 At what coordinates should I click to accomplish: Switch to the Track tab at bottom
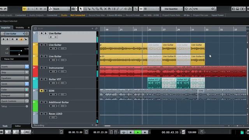5,126
